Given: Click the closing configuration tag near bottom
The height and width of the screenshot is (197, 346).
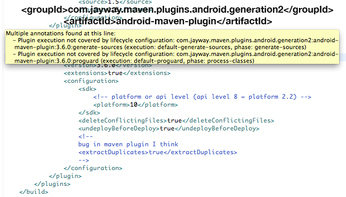Looking at the screenshot, I should click(93, 168).
